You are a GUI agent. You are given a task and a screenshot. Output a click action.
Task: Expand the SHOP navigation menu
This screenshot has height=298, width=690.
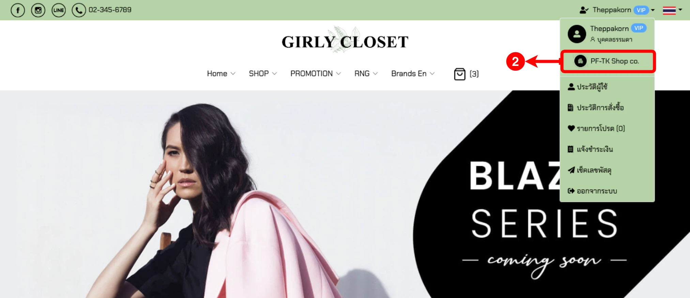coord(263,74)
